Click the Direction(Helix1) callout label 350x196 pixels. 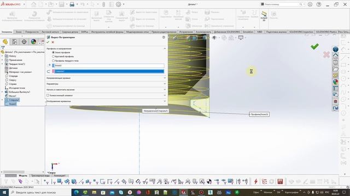click(155, 111)
